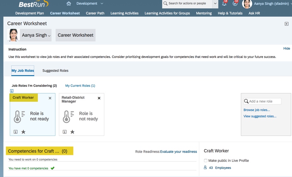Click info icon on Craft Worker card

click(16, 132)
